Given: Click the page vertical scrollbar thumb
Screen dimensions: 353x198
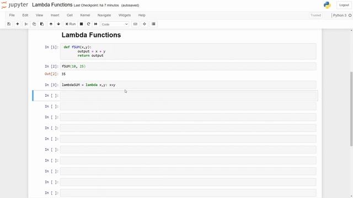Looking at the screenshot, I should tap(351, 109).
